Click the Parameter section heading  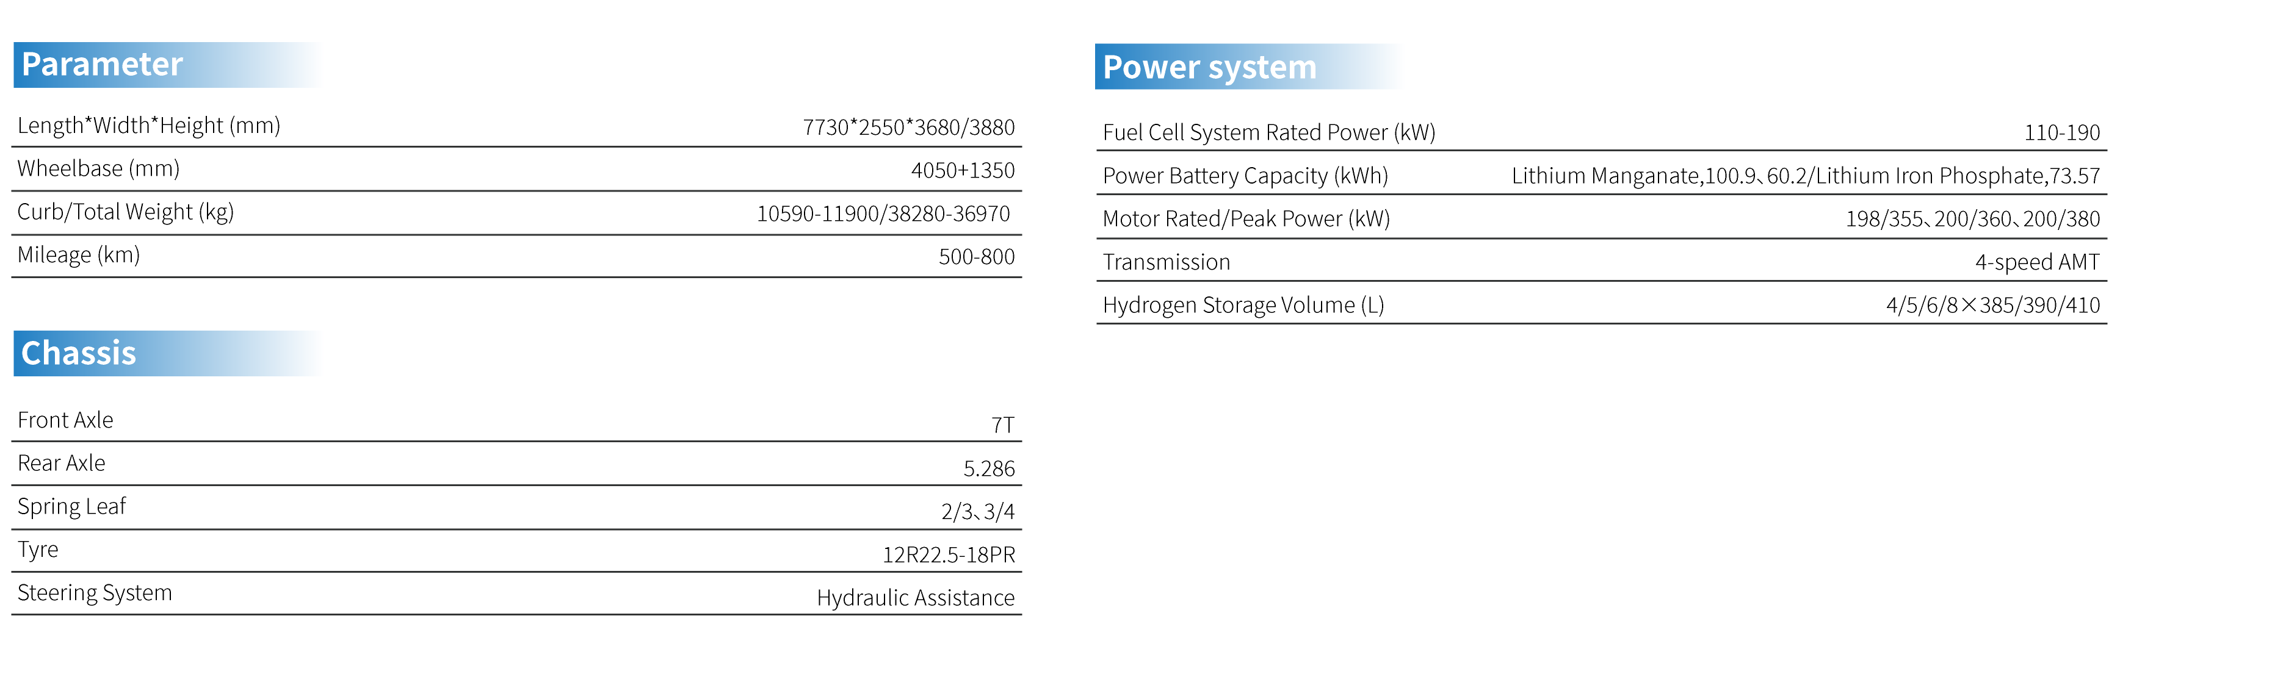click(x=103, y=64)
